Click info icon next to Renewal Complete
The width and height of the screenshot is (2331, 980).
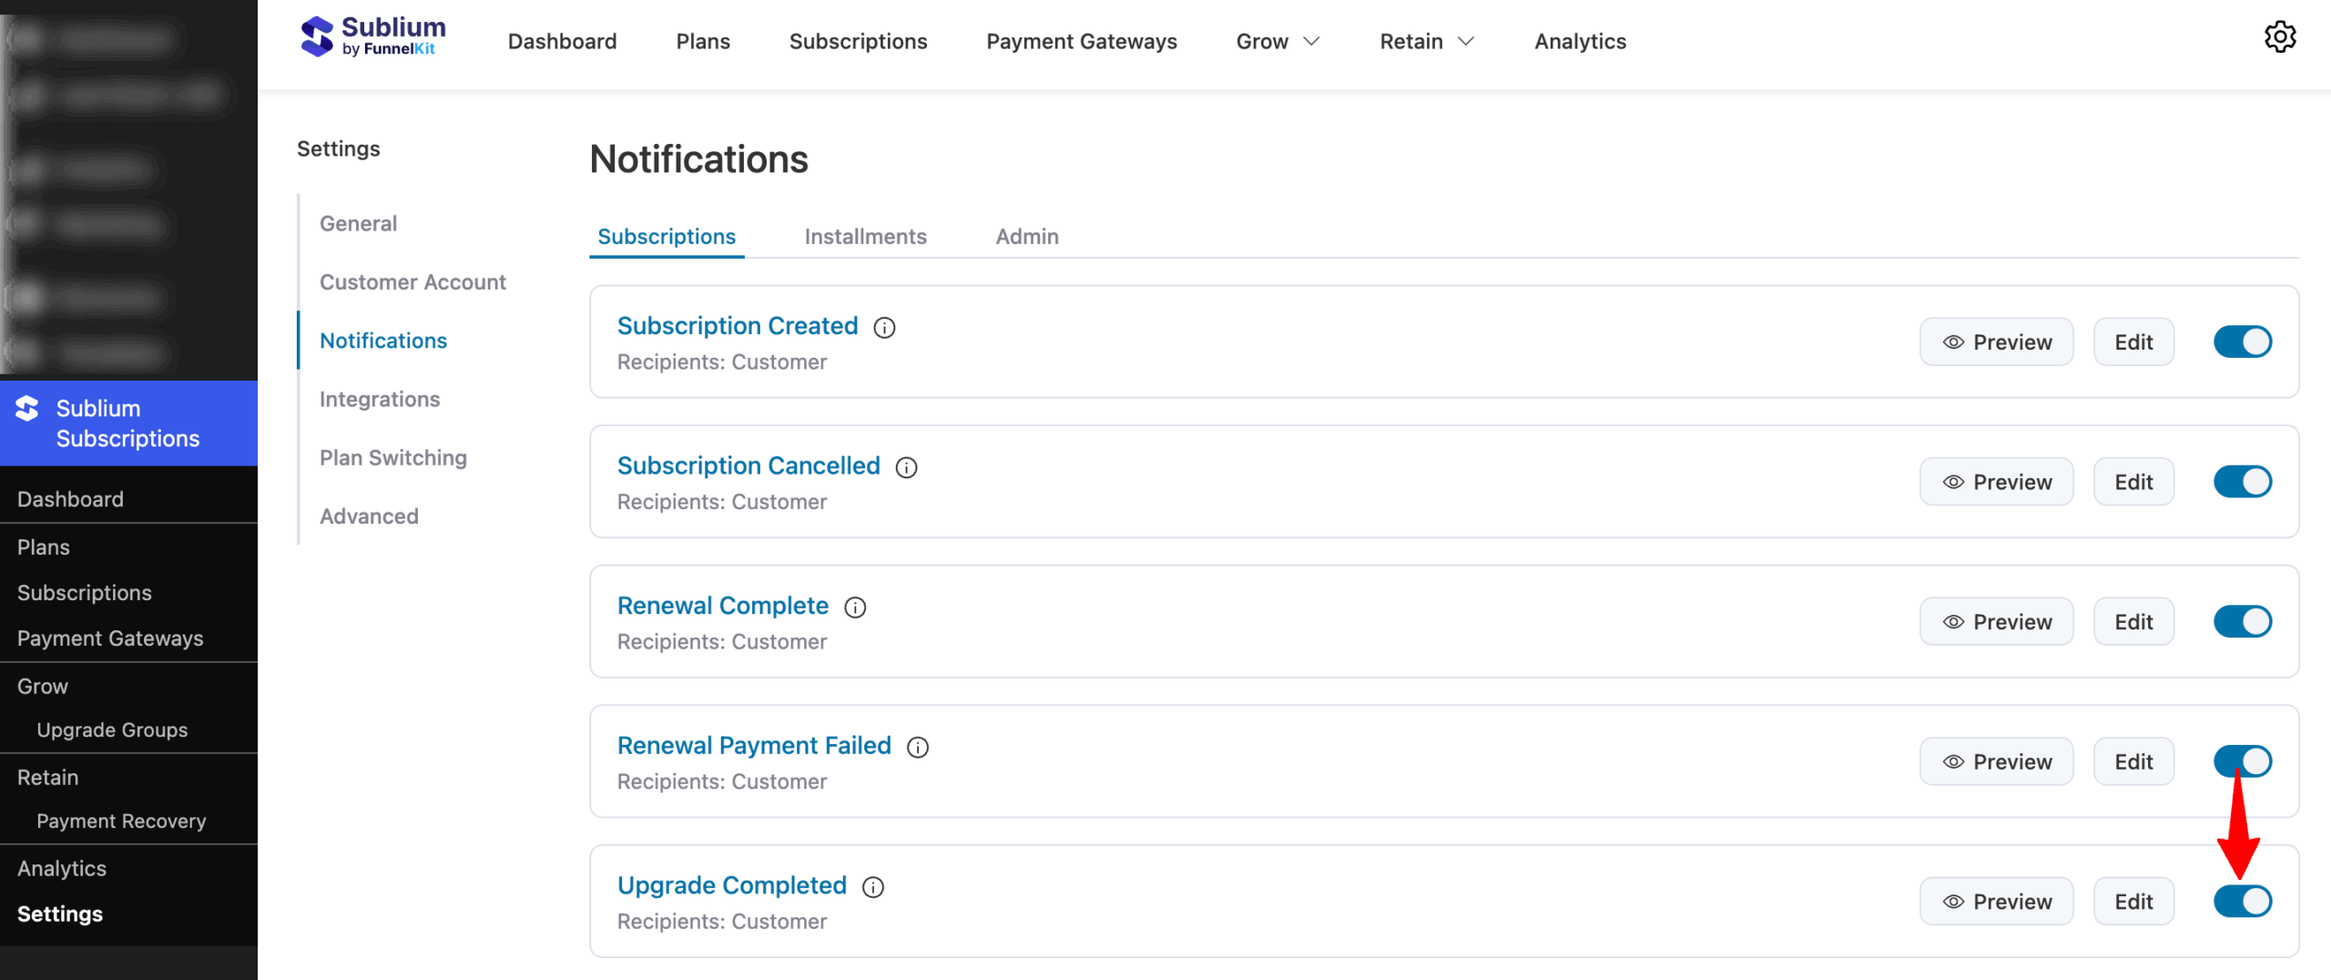(x=855, y=607)
